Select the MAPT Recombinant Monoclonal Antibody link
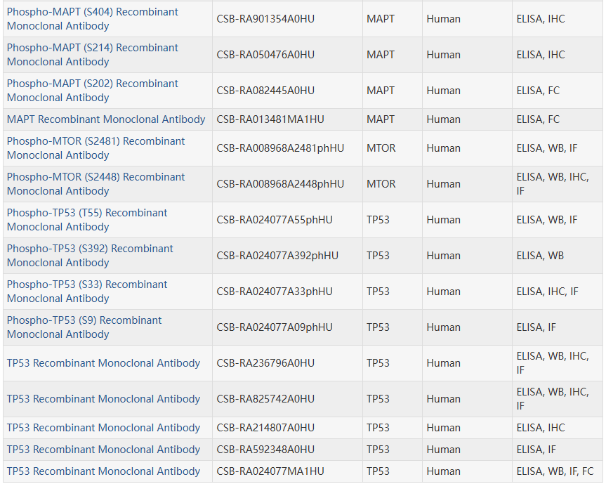The width and height of the screenshot is (606, 484). pyautogui.click(x=106, y=119)
